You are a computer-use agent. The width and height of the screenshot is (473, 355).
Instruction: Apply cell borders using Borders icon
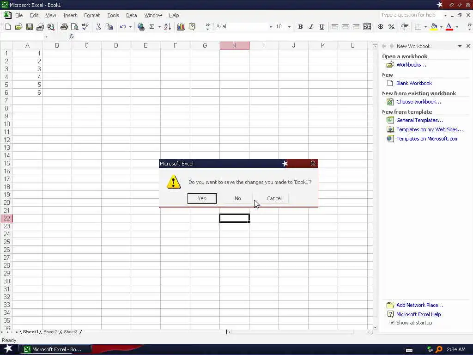pyautogui.click(x=418, y=27)
